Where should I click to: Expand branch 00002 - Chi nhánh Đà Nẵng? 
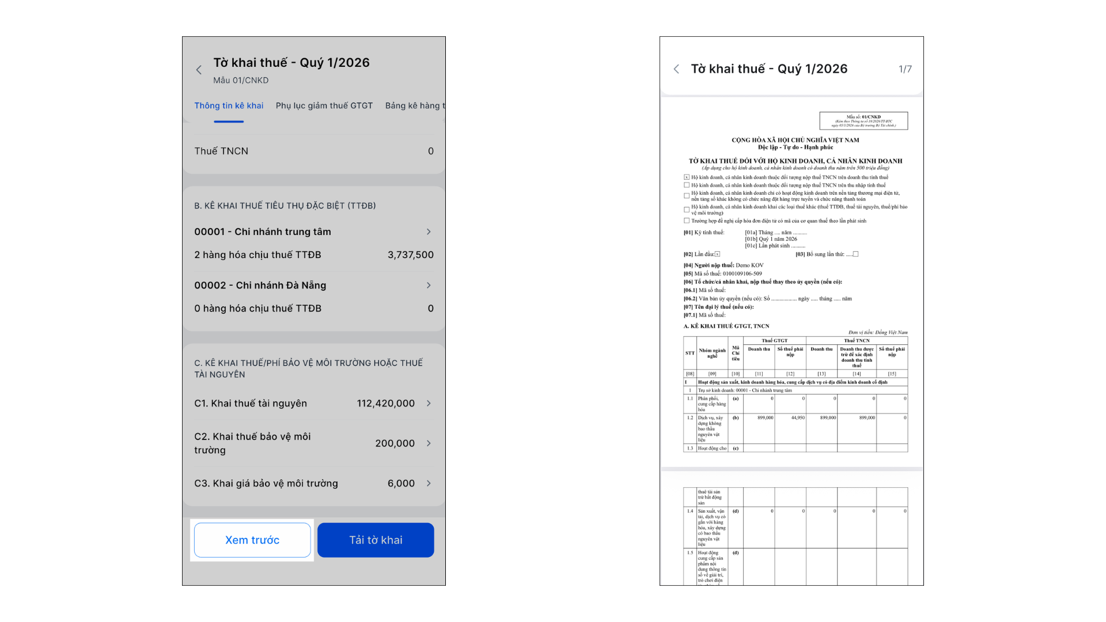click(428, 285)
